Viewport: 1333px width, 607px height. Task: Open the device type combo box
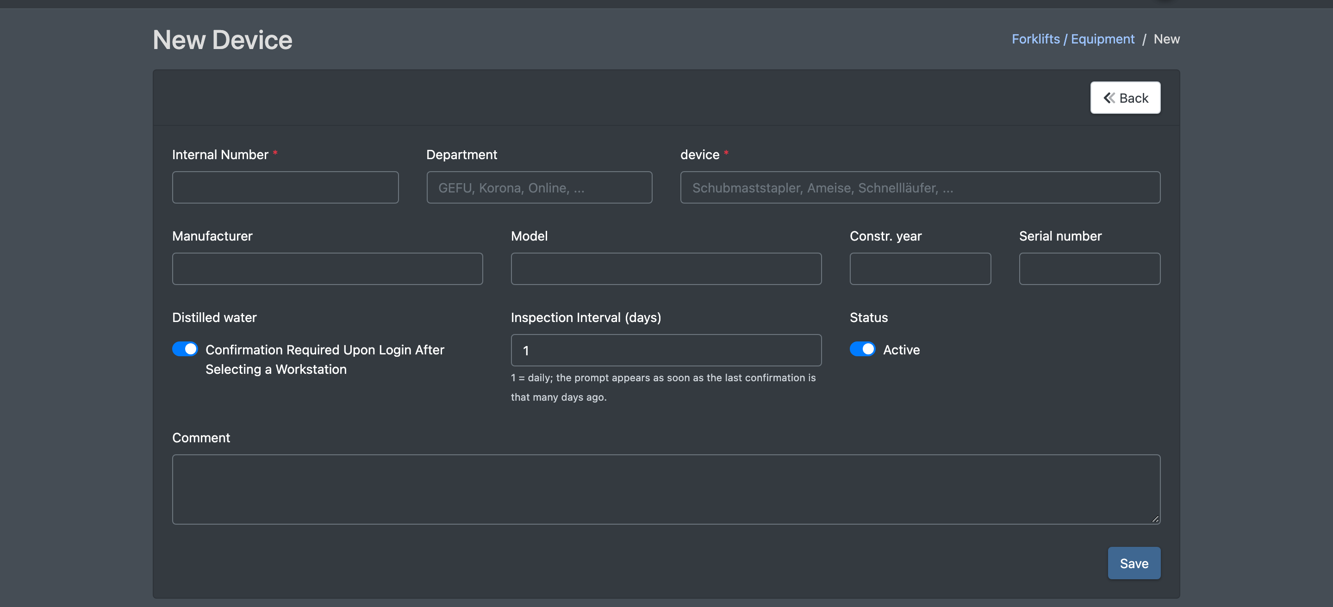point(920,187)
